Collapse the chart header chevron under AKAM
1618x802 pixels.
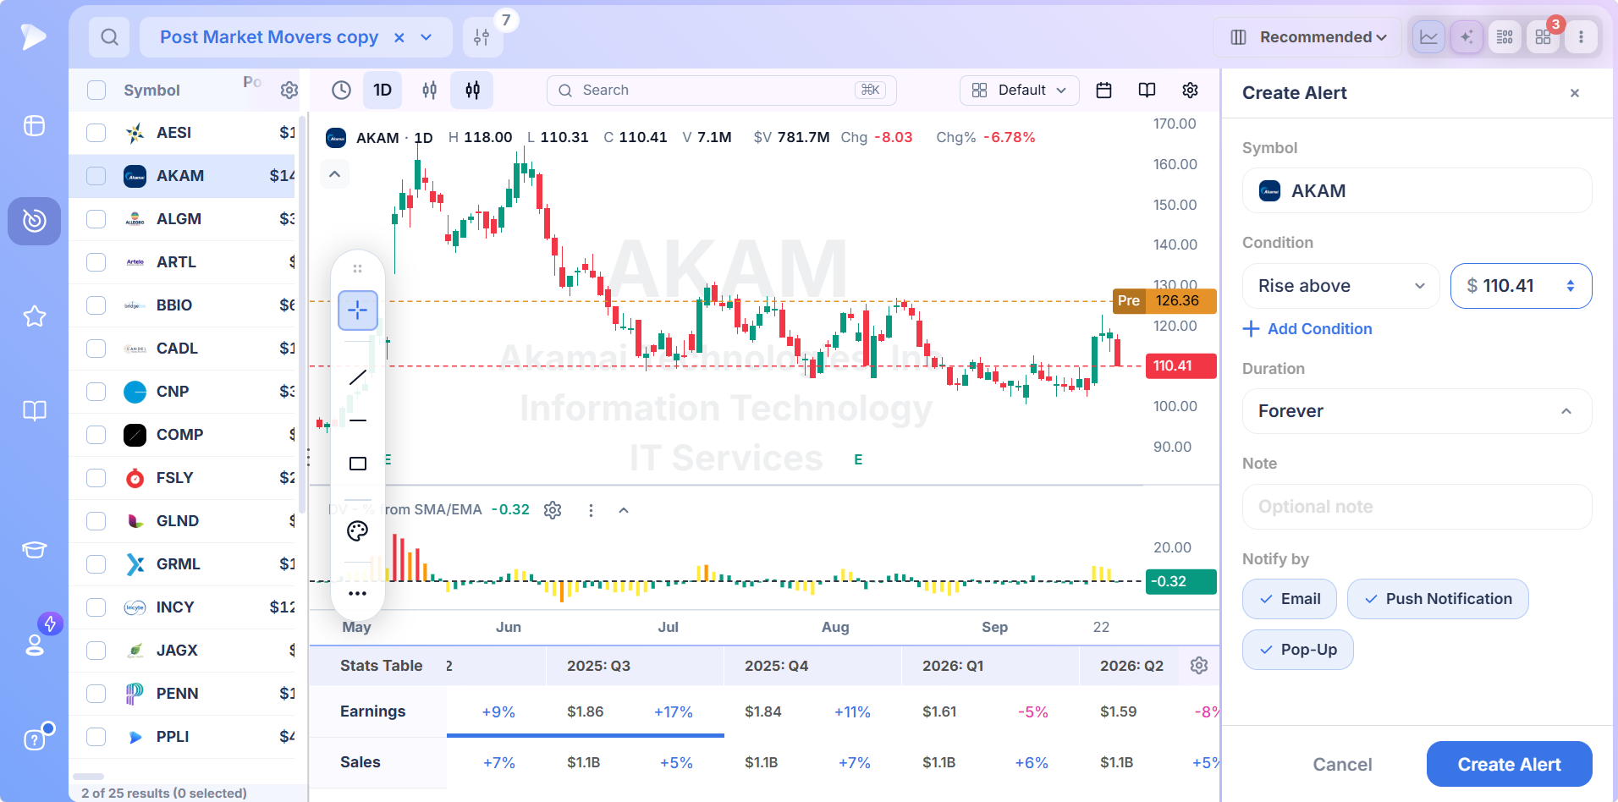tap(335, 174)
